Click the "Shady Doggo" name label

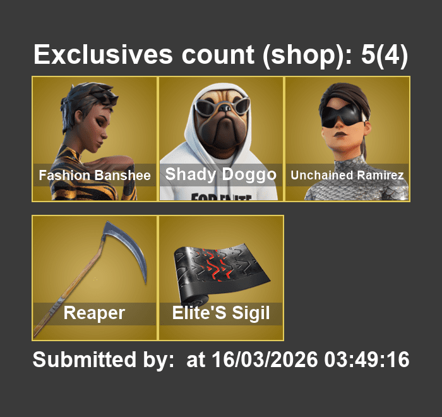221,174
